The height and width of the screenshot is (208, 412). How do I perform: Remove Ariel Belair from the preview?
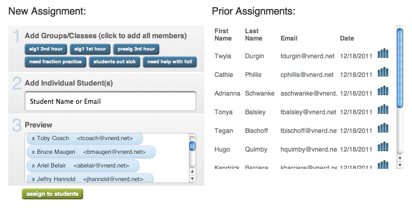tap(33, 166)
